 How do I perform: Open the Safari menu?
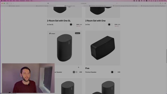point(5,1)
